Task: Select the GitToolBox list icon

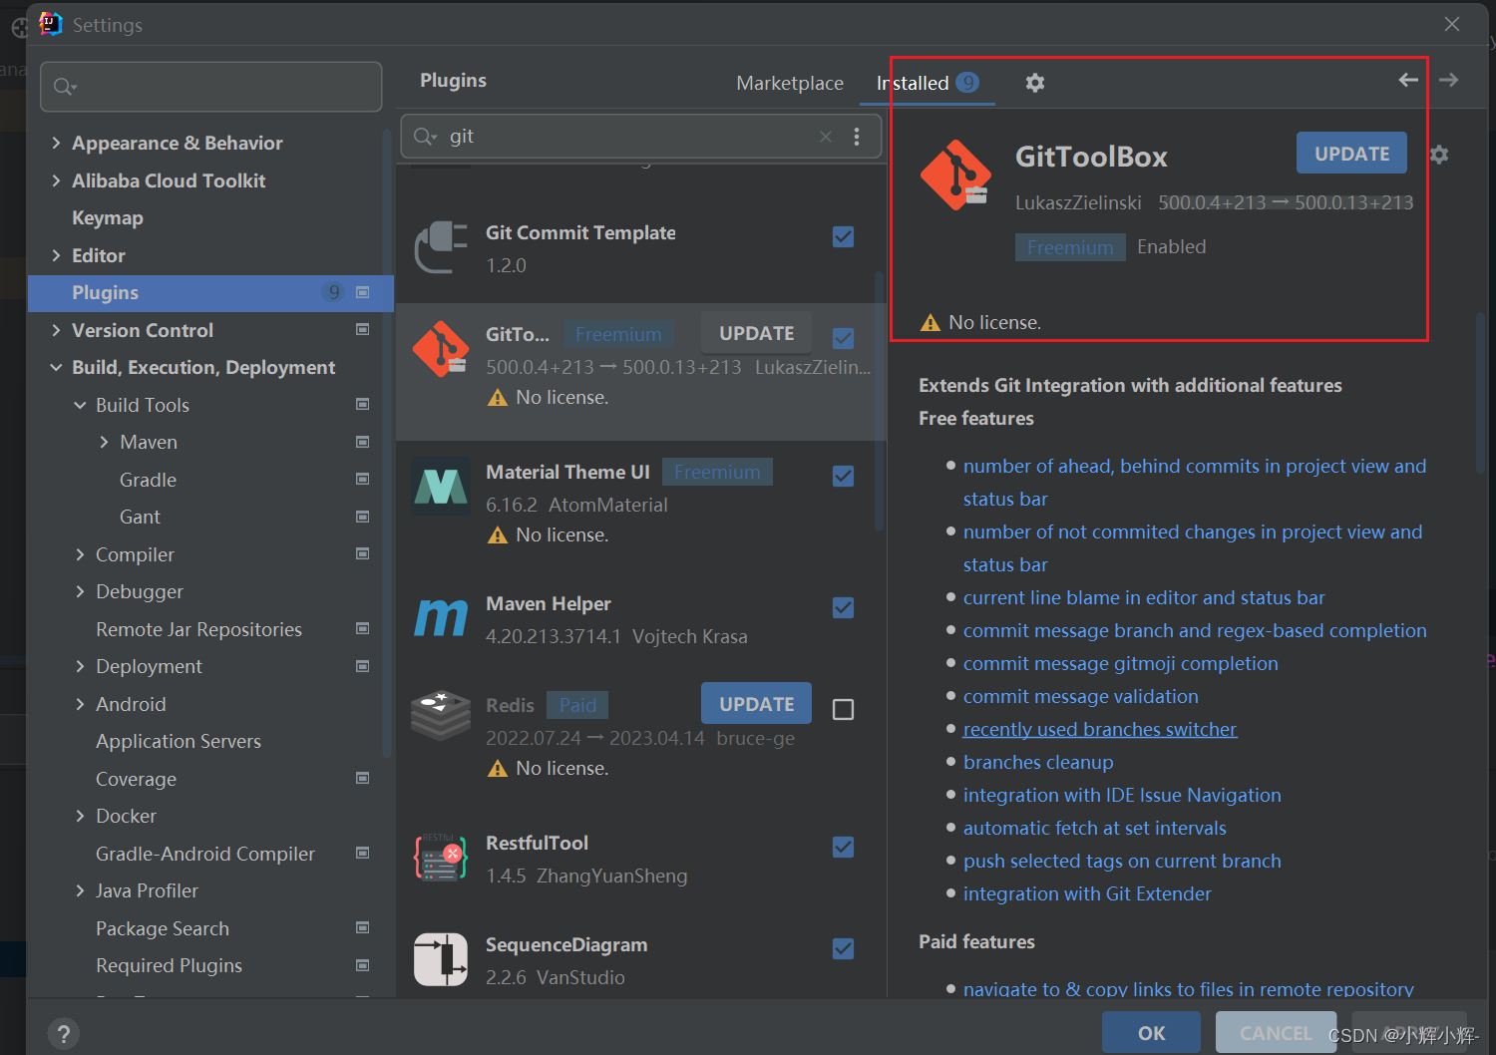Action: coord(441,349)
